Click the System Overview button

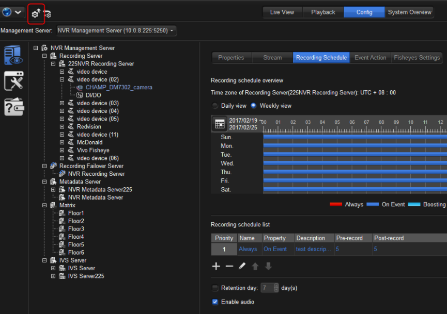[x=409, y=12]
